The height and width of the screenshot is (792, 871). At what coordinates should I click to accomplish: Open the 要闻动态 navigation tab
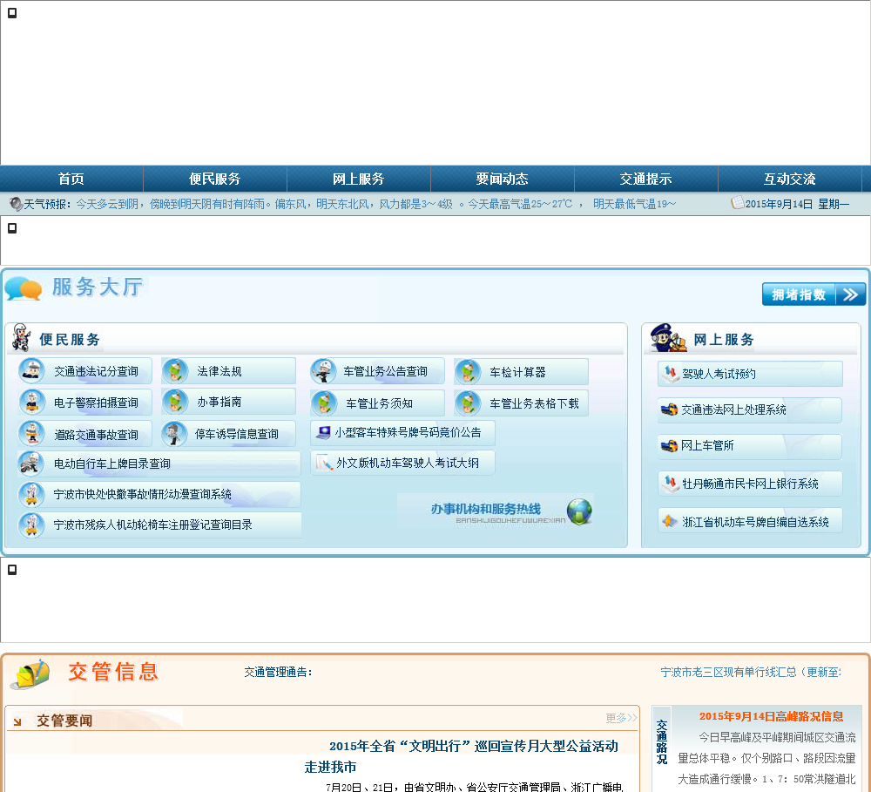(x=503, y=179)
